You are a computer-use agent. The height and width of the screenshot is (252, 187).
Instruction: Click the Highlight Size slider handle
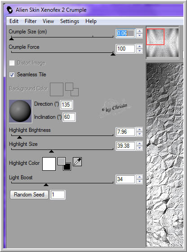[51, 151]
